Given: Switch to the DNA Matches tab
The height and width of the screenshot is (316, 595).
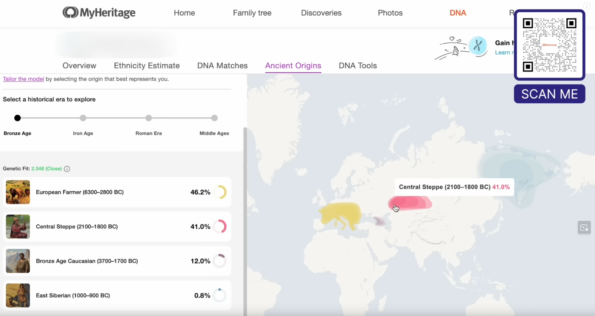Looking at the screenshot, I should (222, 66).
